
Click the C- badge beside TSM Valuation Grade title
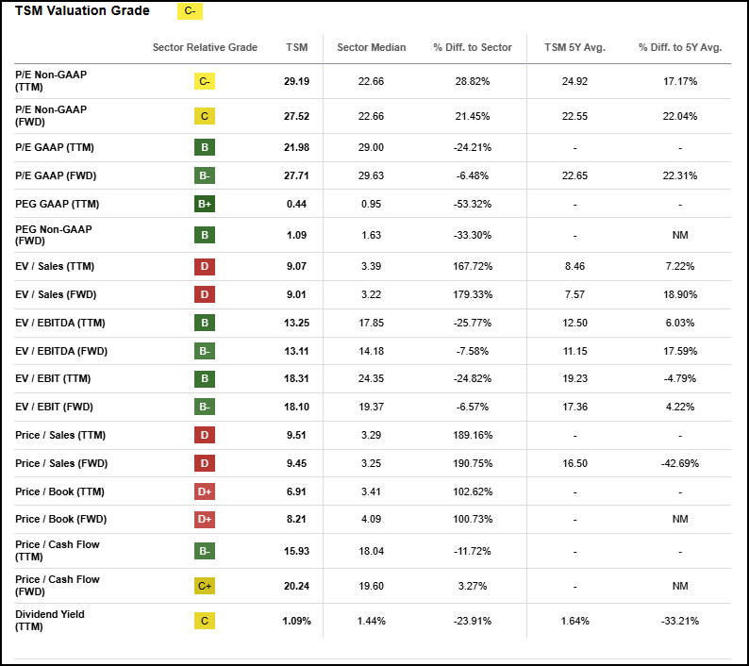190,11
